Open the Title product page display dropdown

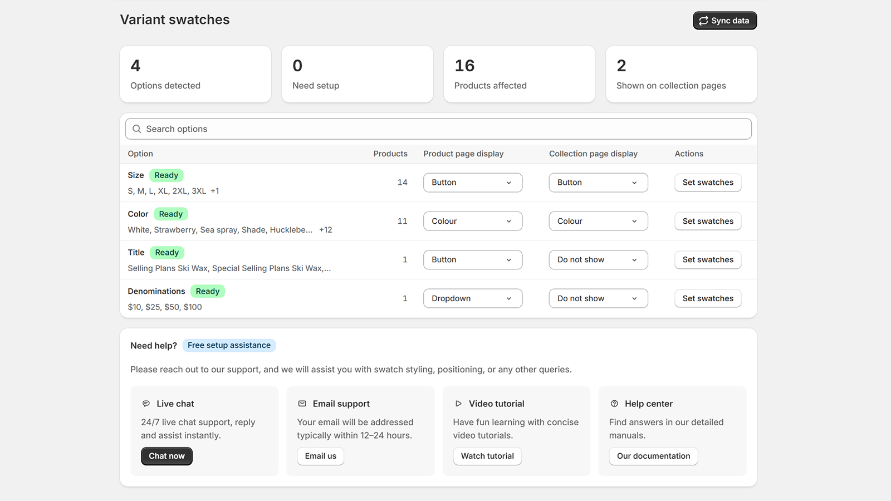[x=473, y=260]
